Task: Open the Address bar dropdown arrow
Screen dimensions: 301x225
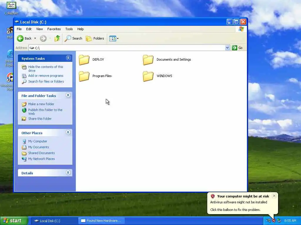Action: (227, 48)
